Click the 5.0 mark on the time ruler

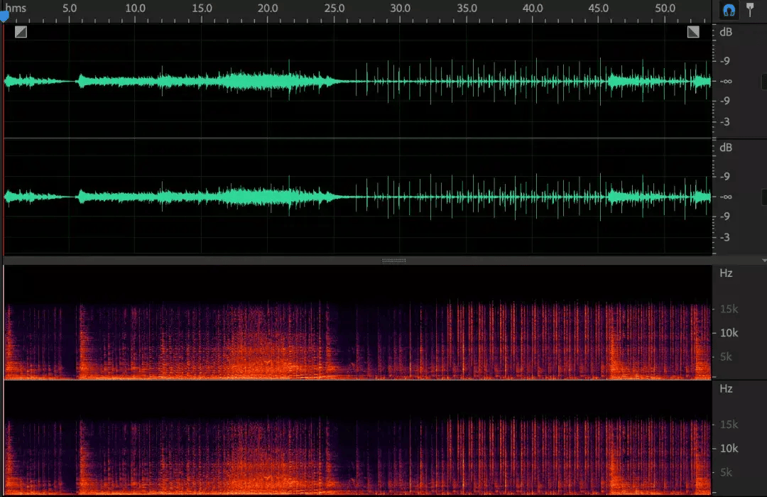point(70,9)
